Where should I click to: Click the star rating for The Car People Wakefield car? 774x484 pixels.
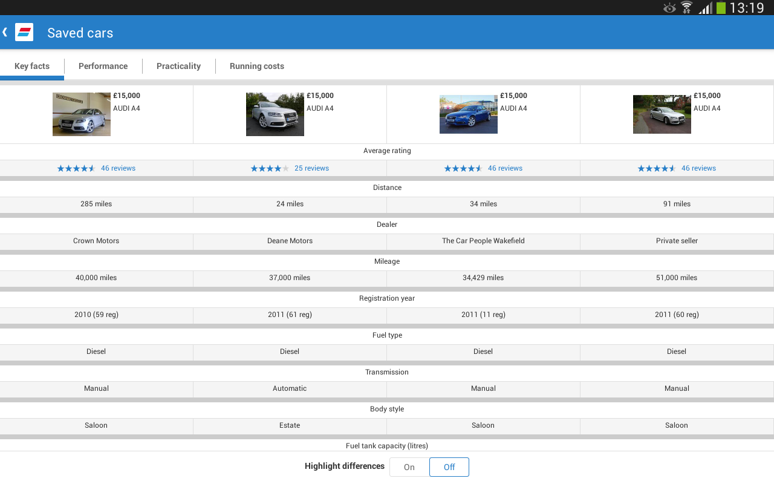pyautogui.click(x=463, y=168)
